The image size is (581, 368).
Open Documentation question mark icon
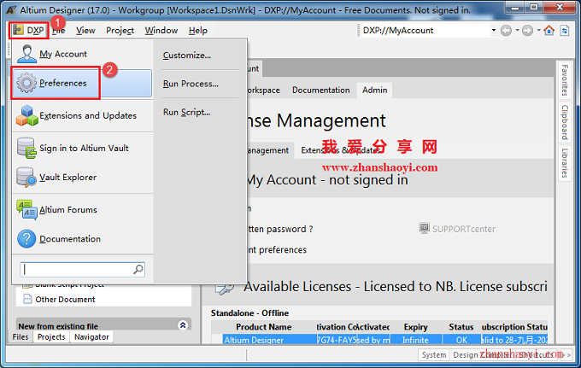coord(26,239)
